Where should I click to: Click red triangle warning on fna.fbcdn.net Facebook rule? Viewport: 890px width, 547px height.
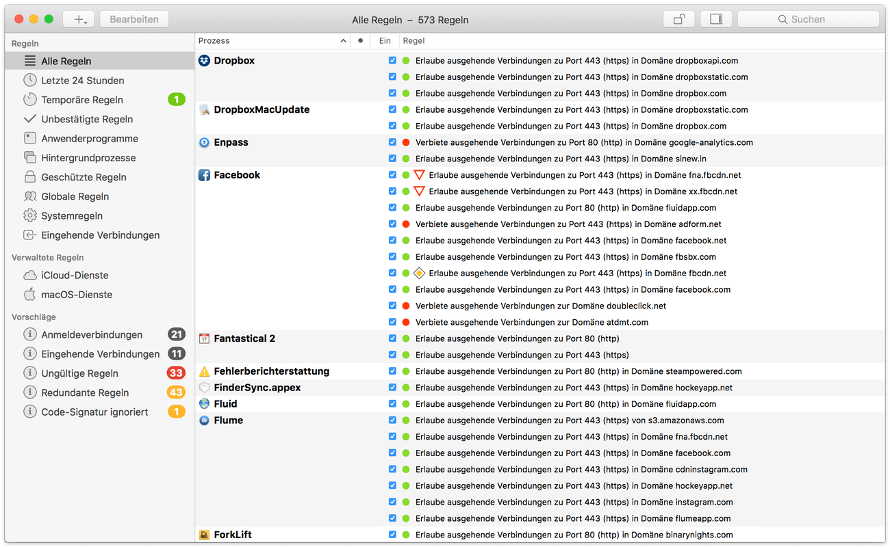tap(419, 175)
